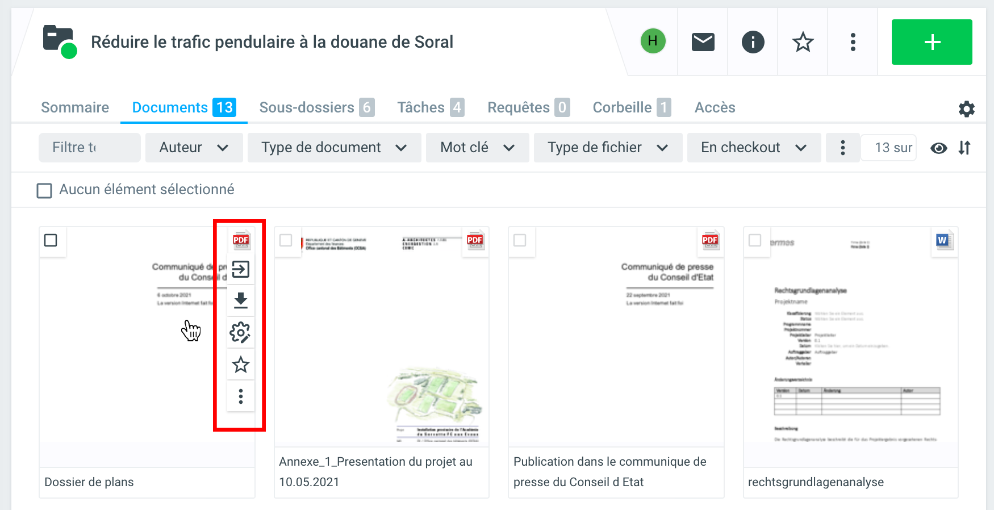Mark dossier as favorite with header star
Viewport: 994px width, 510px height.
click(x=803, y=42)
